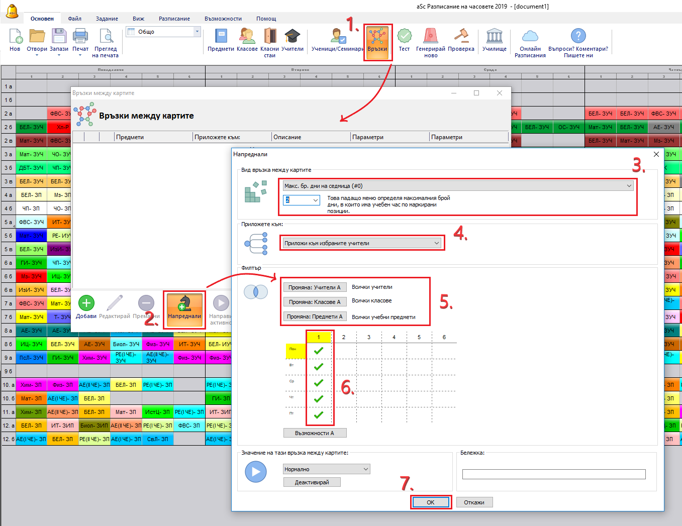Viewport: 682px width, 526px height.
Task: Expand the Макс. бр. дни на седмица dropdown
Action: point(458,186)
